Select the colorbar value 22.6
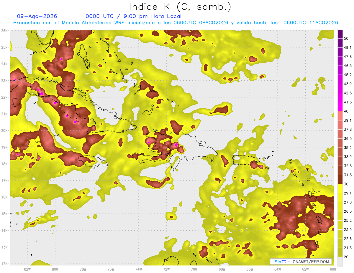This screenshot has width=354, height=273. point(348,239)
